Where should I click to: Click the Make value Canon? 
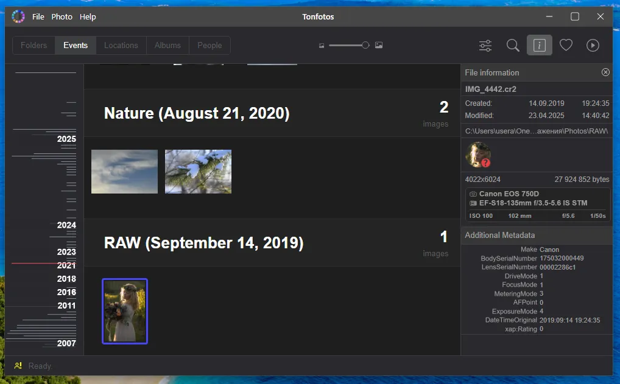pos(549,250)
